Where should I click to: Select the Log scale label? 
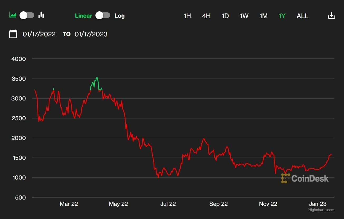[119, 16]
